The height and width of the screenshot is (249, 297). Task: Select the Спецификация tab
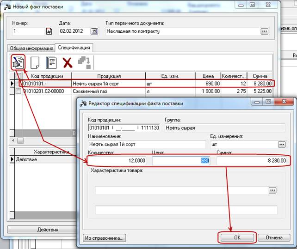(74, 48)
